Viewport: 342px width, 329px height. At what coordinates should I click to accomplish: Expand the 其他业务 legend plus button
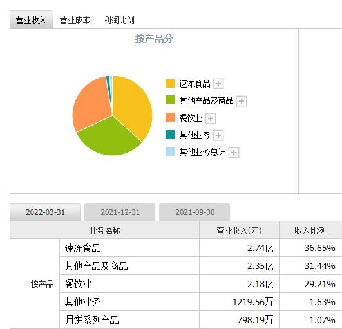(x=218, y=135)
